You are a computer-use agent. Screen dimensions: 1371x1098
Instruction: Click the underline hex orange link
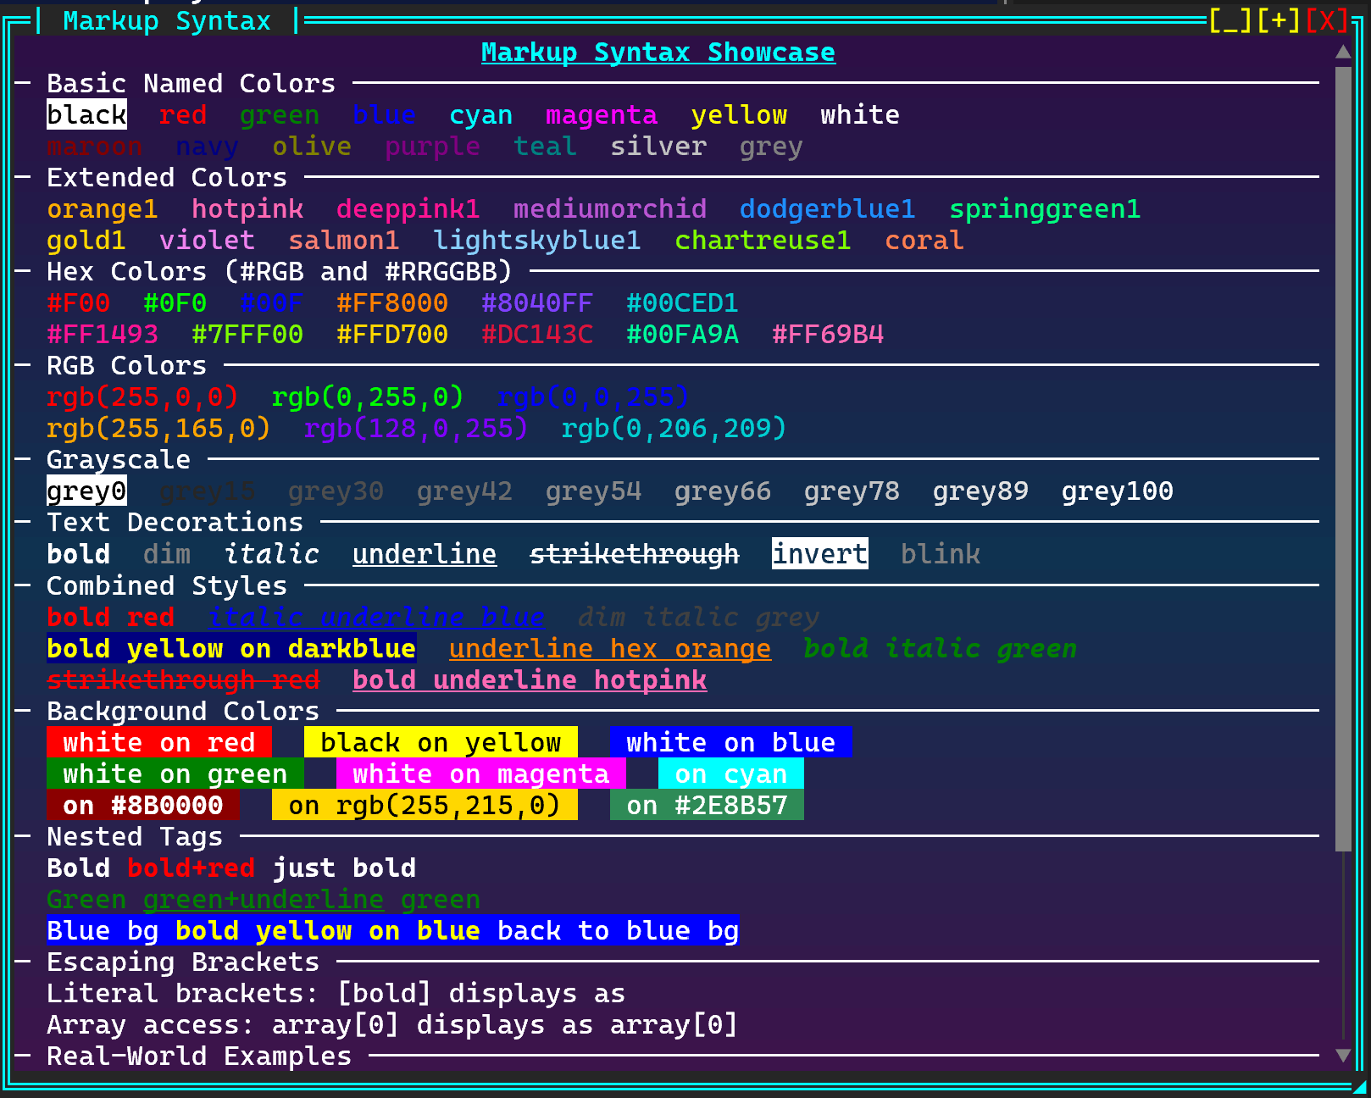[609, 648]
